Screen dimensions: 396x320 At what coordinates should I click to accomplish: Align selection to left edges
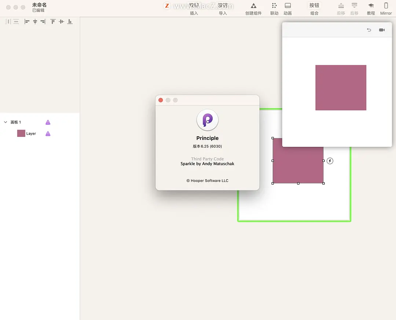tap(27, 22)
